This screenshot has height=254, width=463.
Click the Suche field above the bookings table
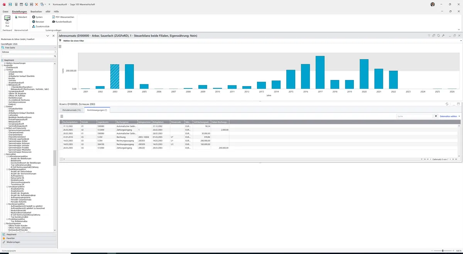click(x=414, y=116)
